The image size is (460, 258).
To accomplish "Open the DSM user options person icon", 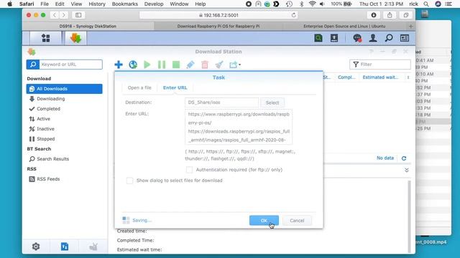I will pyautogui.click(x=373, y=38).
